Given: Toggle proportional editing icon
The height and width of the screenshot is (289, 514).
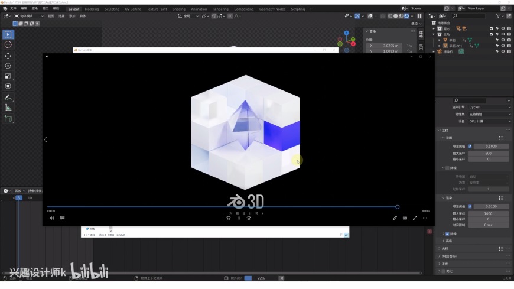Looking at the screenshot, I should 230,16.
